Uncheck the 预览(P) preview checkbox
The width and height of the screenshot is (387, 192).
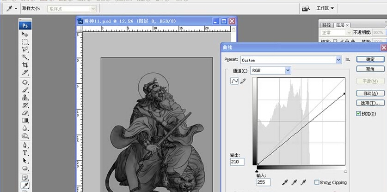coord(358,113)
